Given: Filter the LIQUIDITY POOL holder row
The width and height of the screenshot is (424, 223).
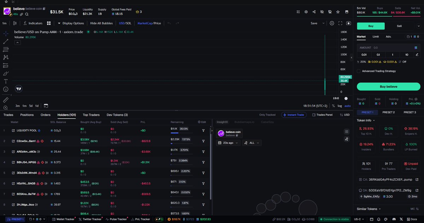Looking at the screenshot, I should click(x=204, y=130).
